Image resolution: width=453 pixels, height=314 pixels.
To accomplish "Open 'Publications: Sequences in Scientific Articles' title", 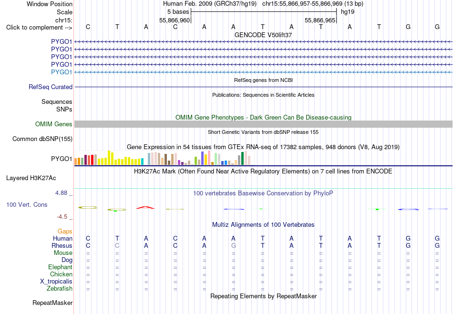I will click(263, 95).
